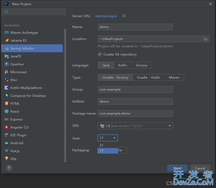Open help with question mark button
Screen dimensions: 216x188
[9, 168]
